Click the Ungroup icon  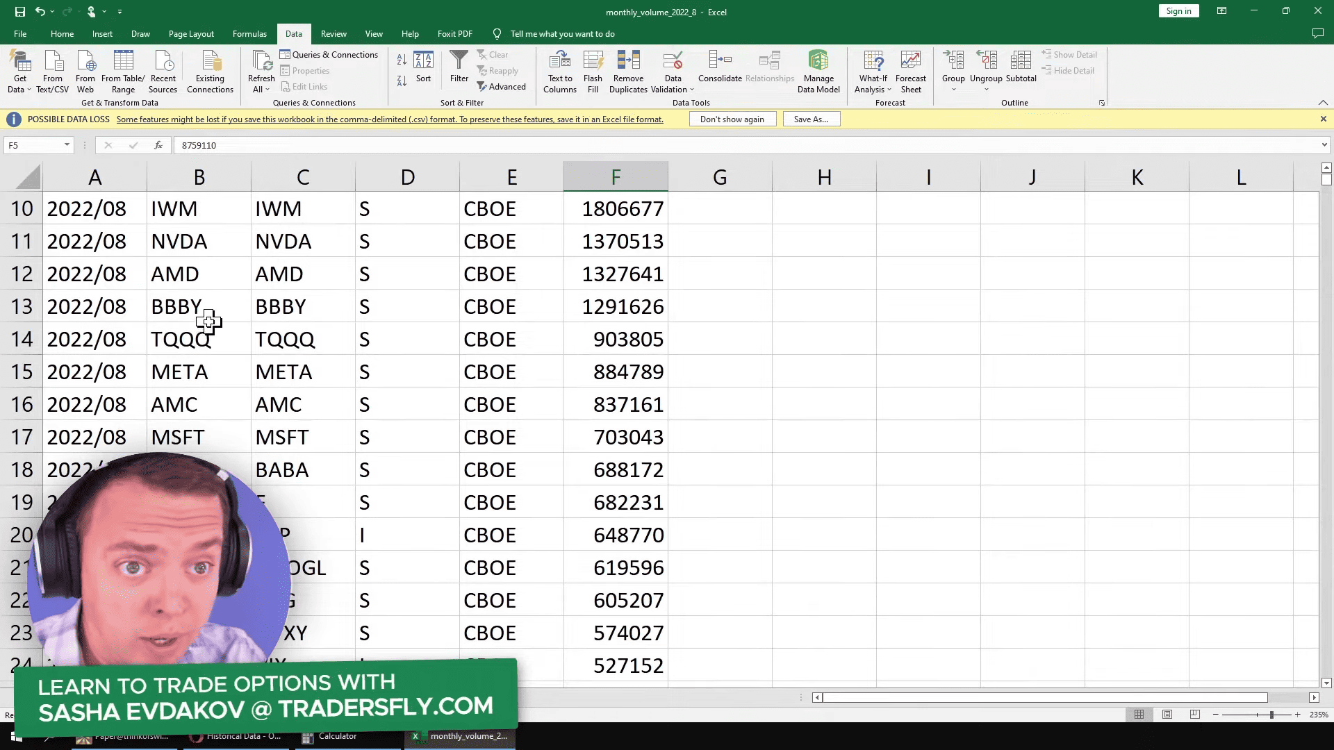pyautogui.click(x=986, y=61)
